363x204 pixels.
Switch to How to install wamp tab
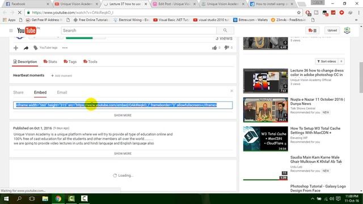(272, 4)
